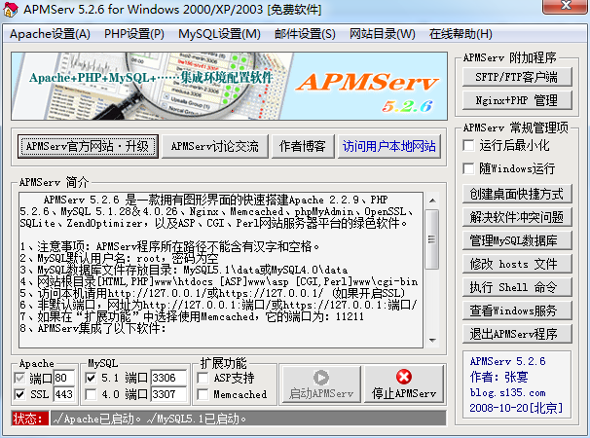Image resolution: width=590 pixels, height=438 pixels.
Task: Click the √Apache已启动 status text
Action: 96,419
